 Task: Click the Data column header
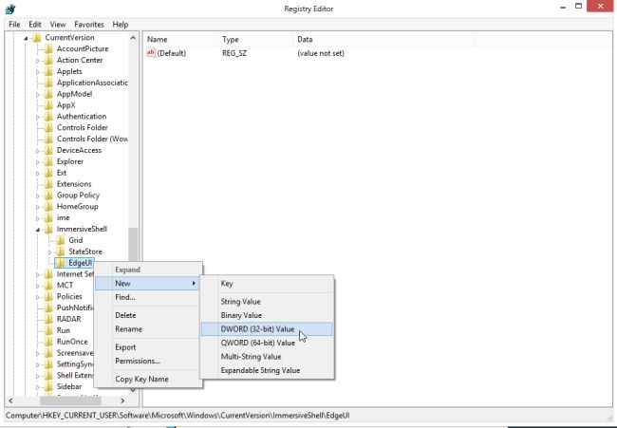(383, 39)
